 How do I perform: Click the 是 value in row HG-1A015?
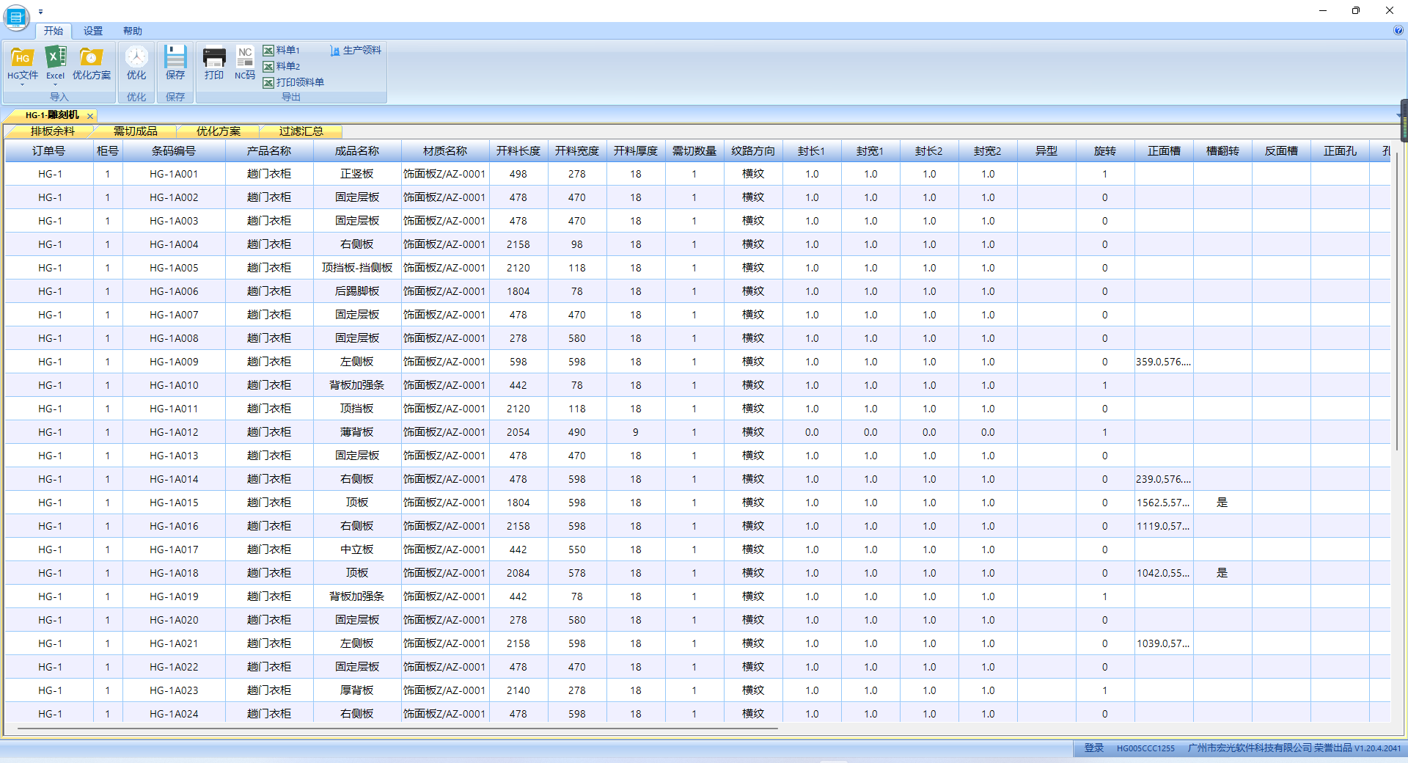pos(1222,503)
